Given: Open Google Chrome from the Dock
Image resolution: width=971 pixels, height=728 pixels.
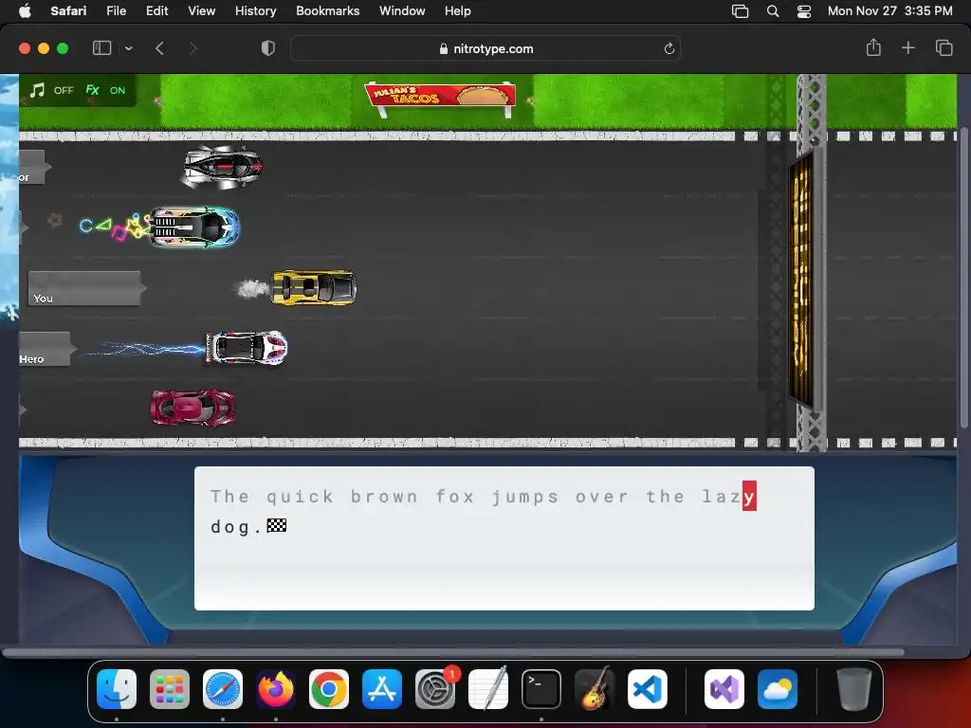Looking at the screenshot, I should [x=329, y=688].
